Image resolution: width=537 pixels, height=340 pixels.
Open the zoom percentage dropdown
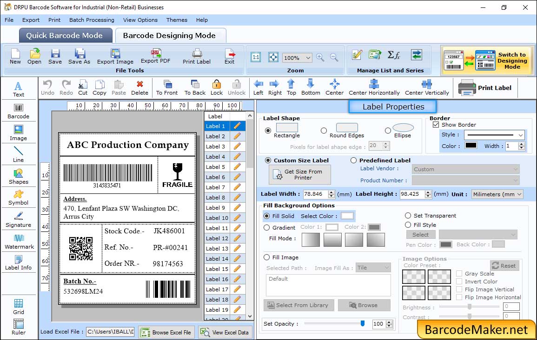(x=308, y=58)
